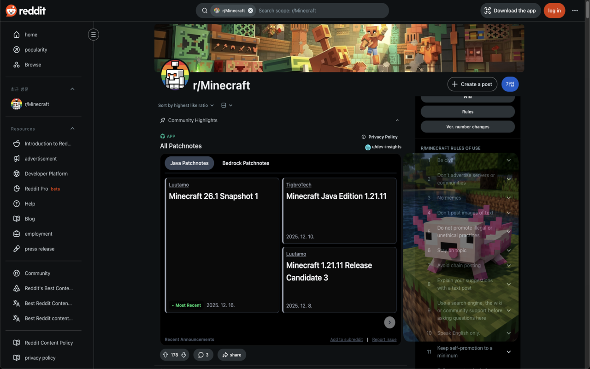Open the r/Minecraft community avatar
The height and width of the screenshot is (369, 590).
175,74
